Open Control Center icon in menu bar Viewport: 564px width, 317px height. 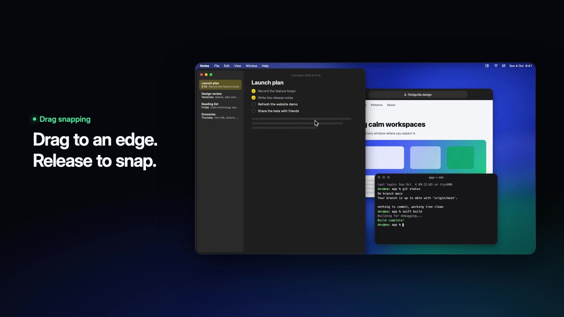pyautogui.click(x=503, y=66)
